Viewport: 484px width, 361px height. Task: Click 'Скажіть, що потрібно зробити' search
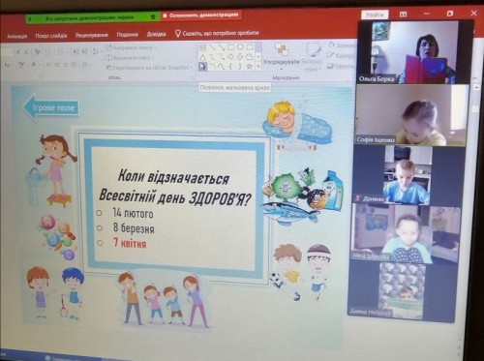pos(217,33)
